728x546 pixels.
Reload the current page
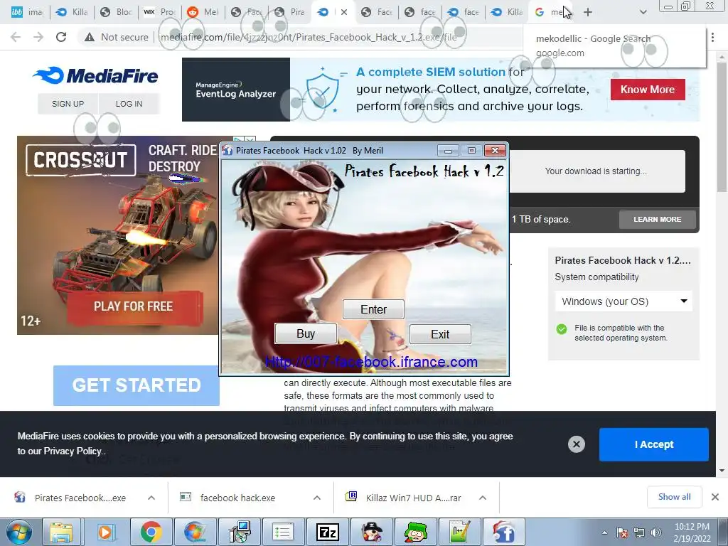[x=61, y=37]
